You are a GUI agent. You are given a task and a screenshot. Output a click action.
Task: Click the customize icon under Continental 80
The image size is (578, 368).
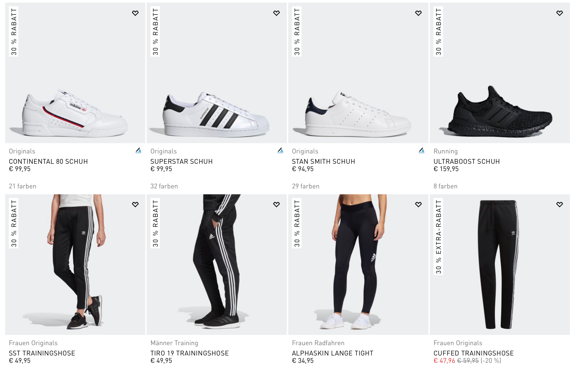pos(139,151)
